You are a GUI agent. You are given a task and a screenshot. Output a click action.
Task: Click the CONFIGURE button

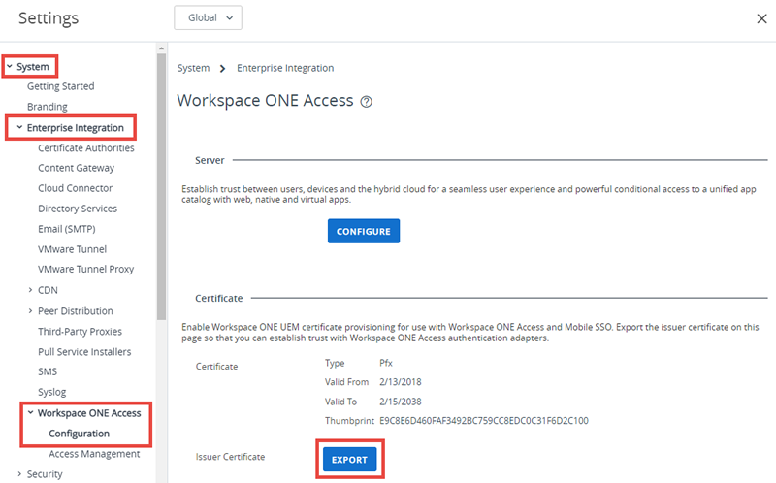pyautogui.click(x=363, y=231)
